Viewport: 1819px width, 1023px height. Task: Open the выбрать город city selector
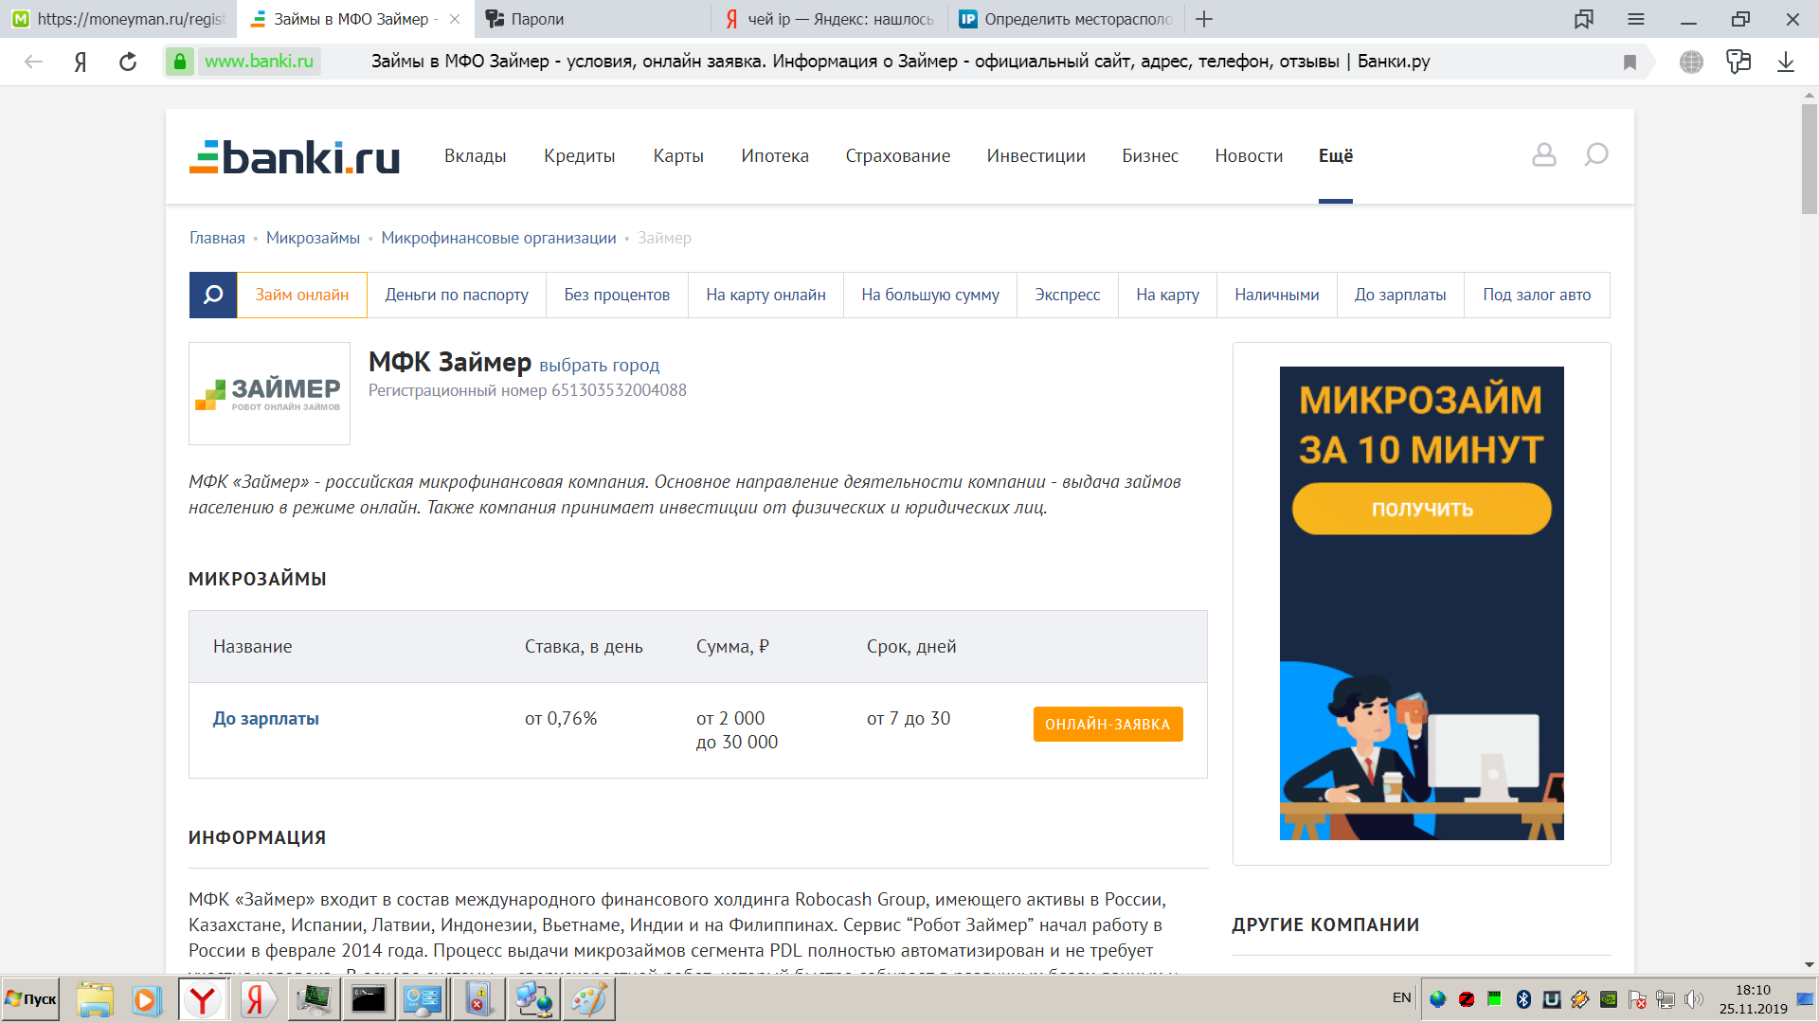[x=599, y=366]
